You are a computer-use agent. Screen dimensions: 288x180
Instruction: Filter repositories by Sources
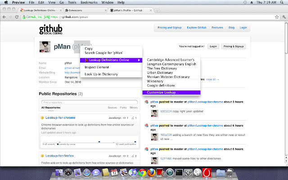coord(112,108)
